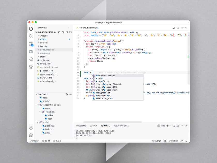The height and width of the screenshot is (163, 217).
Task: Open the Extensions view
Action: pyautogui.click(x=31, y=59)
